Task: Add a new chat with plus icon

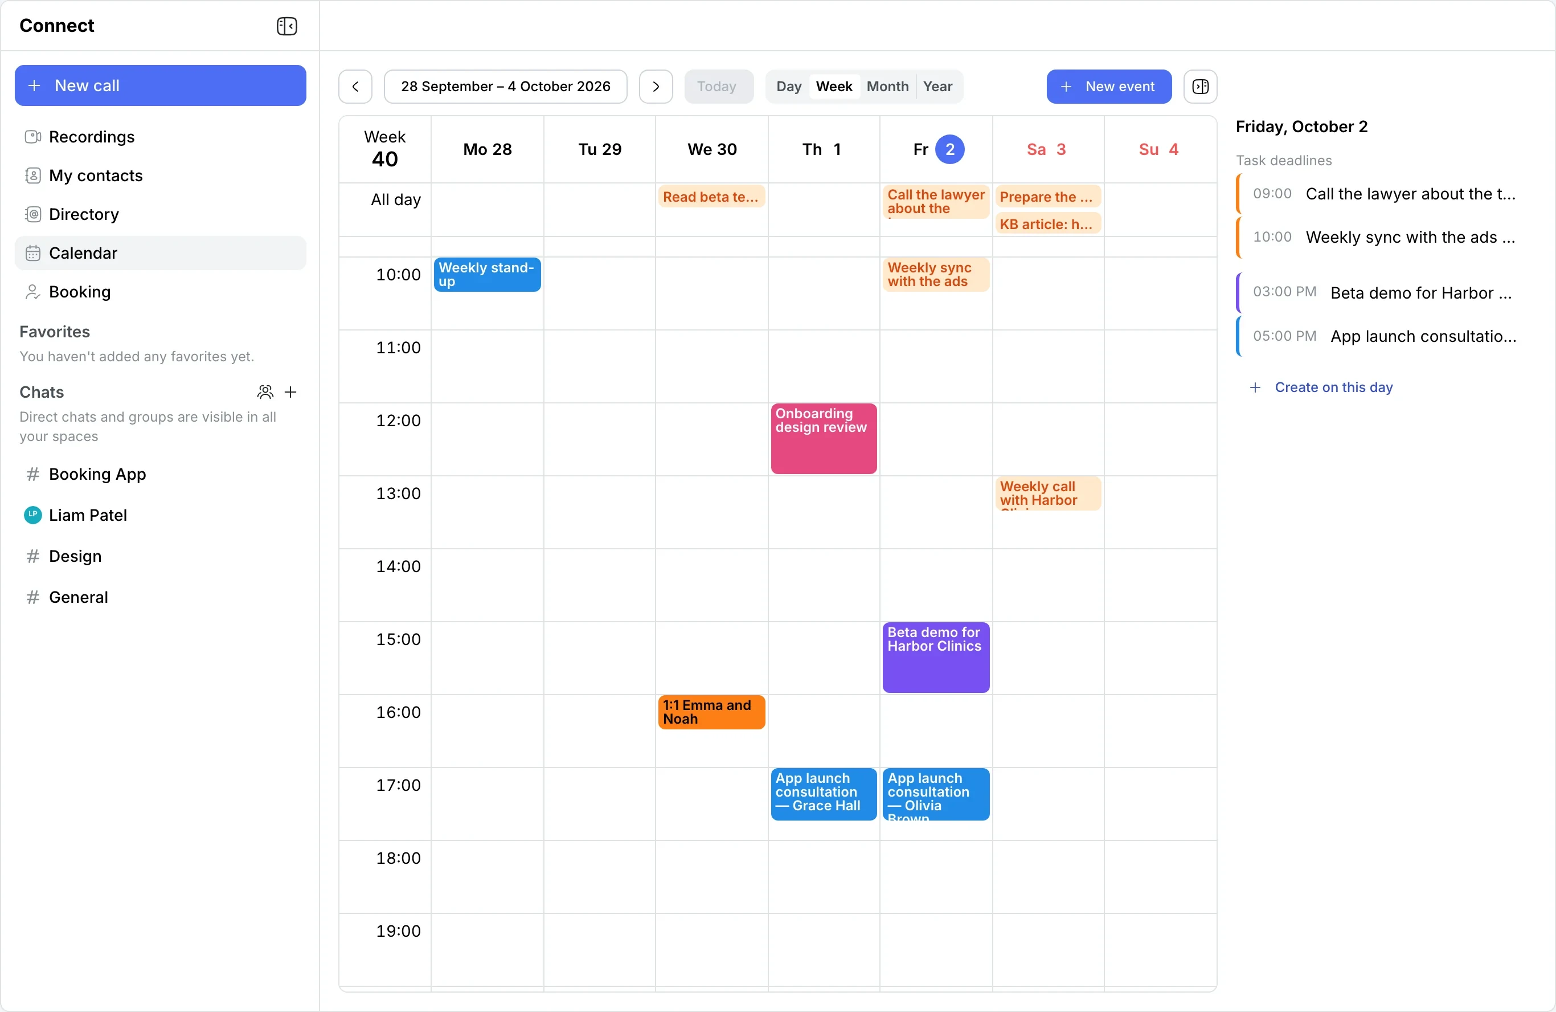Action: (291, 392)
